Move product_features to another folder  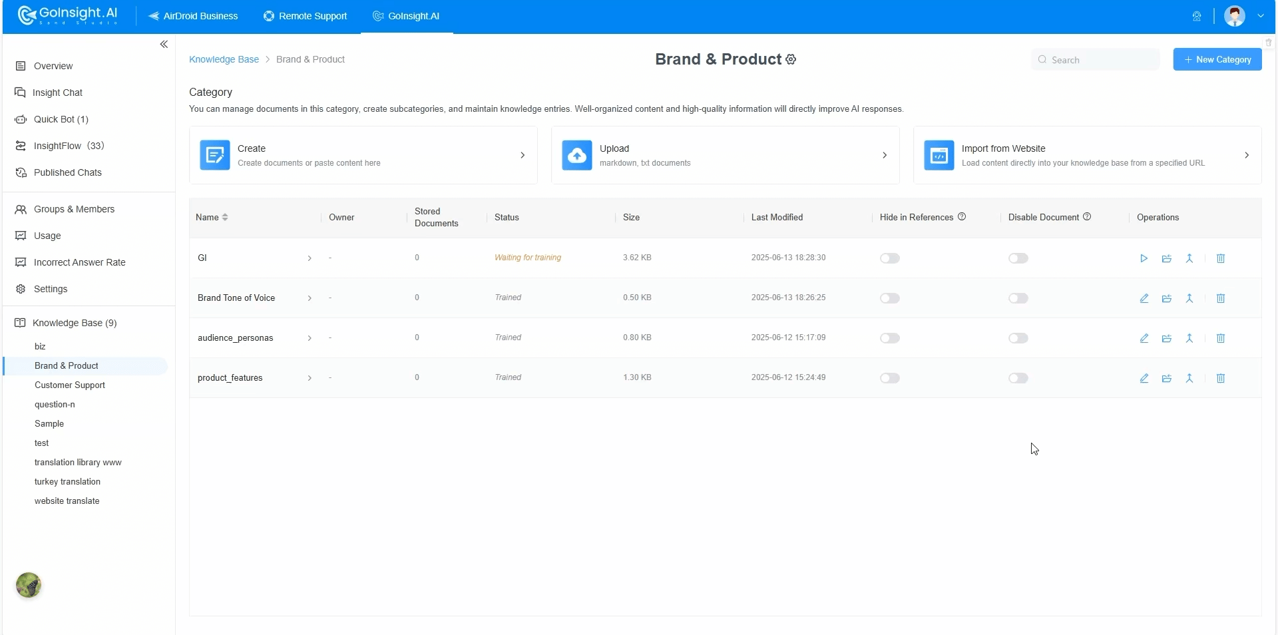pyautogui.click(x=1166, y=378)
